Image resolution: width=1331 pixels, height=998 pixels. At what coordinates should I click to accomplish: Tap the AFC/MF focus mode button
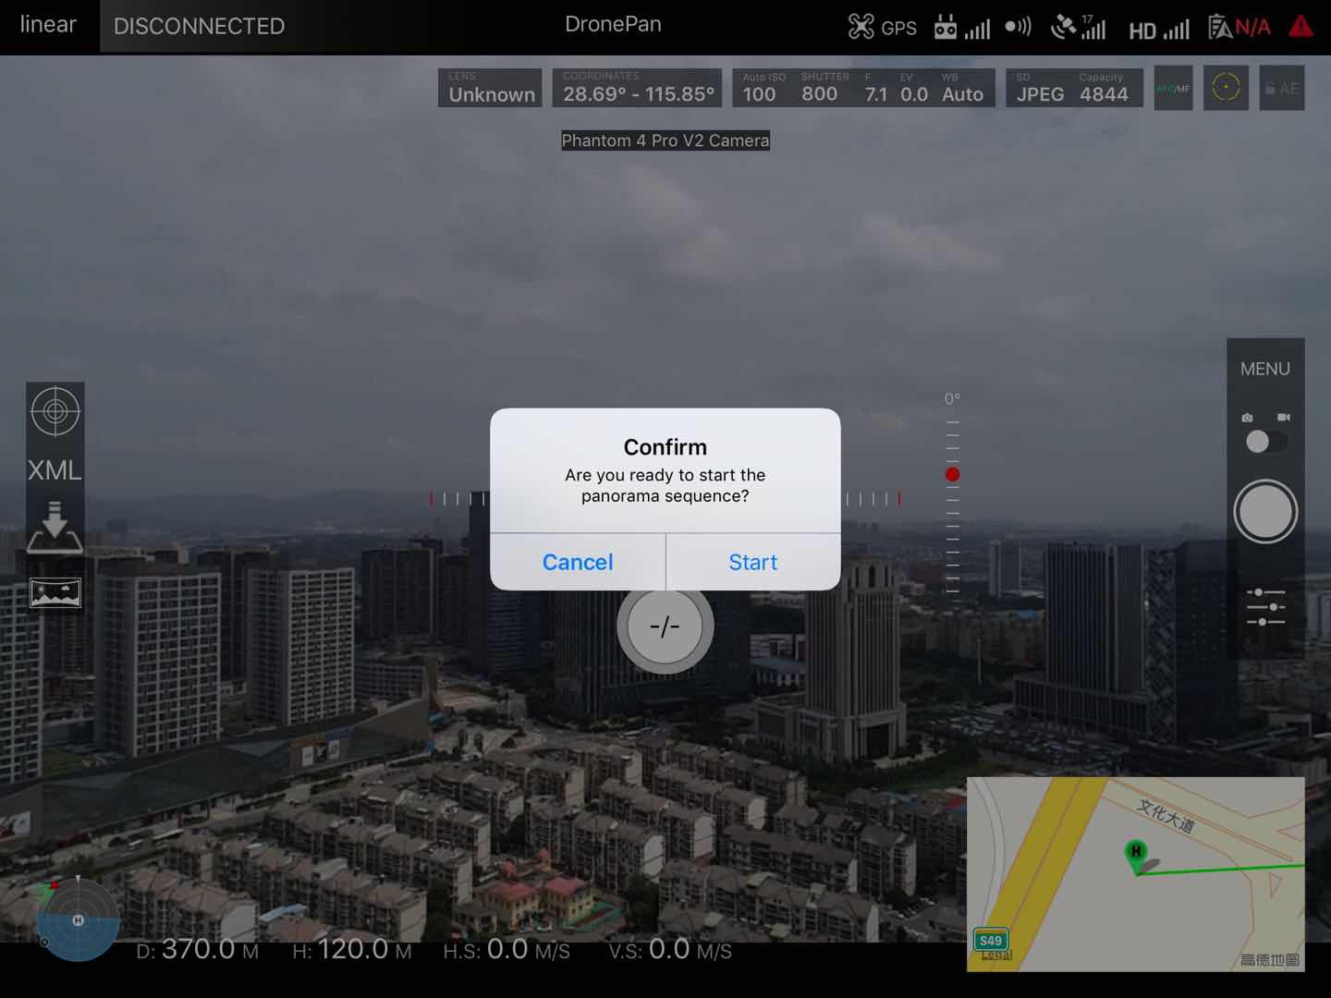coord(1173,89)
